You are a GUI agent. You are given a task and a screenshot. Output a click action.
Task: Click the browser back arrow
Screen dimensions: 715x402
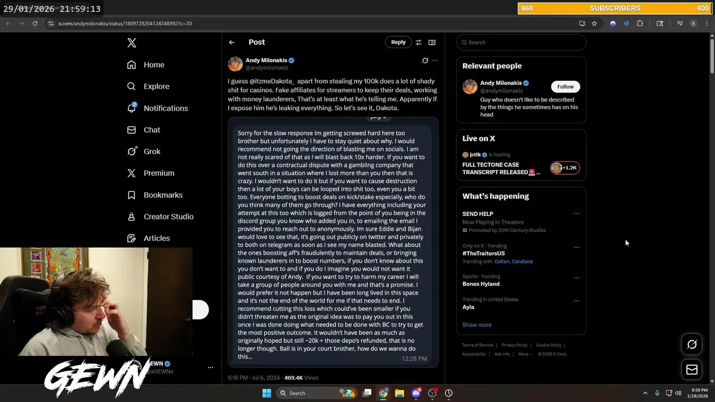coord(8,23)
